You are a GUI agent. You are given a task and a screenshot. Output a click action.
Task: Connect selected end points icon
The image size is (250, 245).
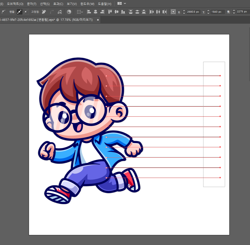click(52, 12)
